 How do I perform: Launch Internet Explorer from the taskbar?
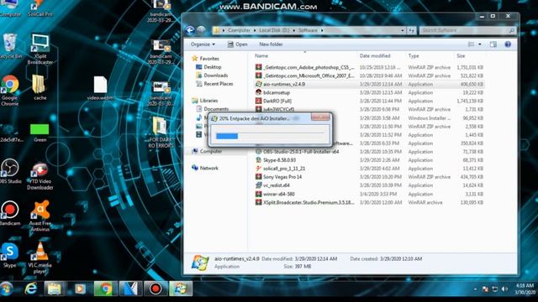tap(31, 289)
